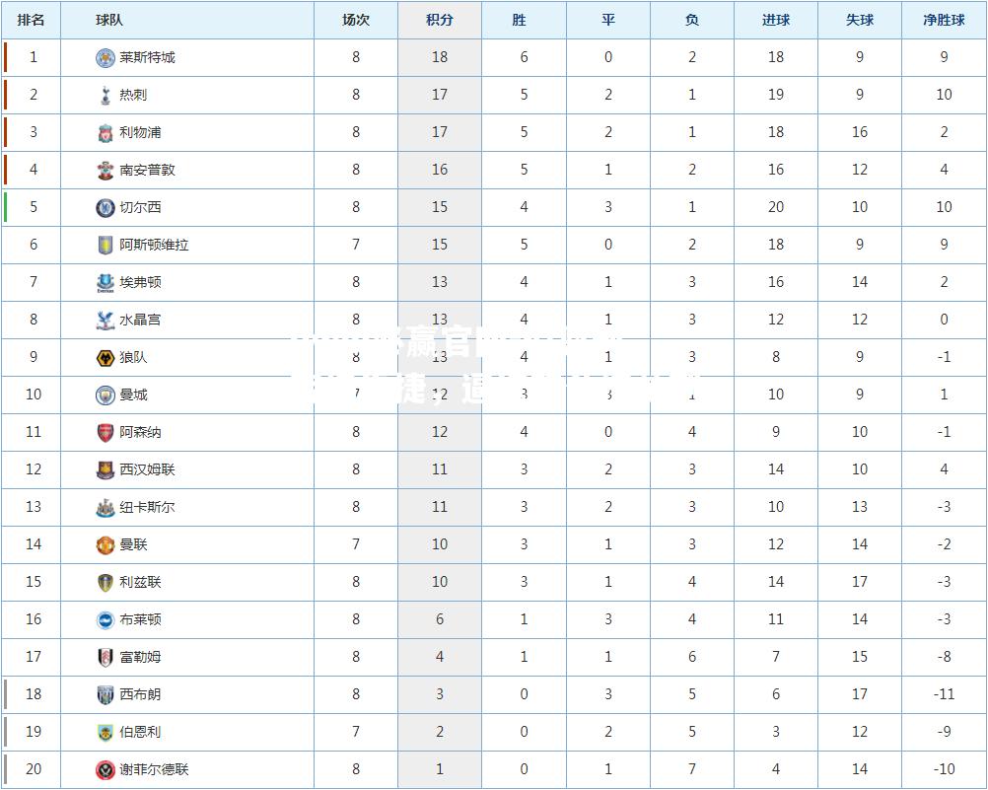Open the Wolves wolf-head logo
Screen dimensions: 988x790
106,357
